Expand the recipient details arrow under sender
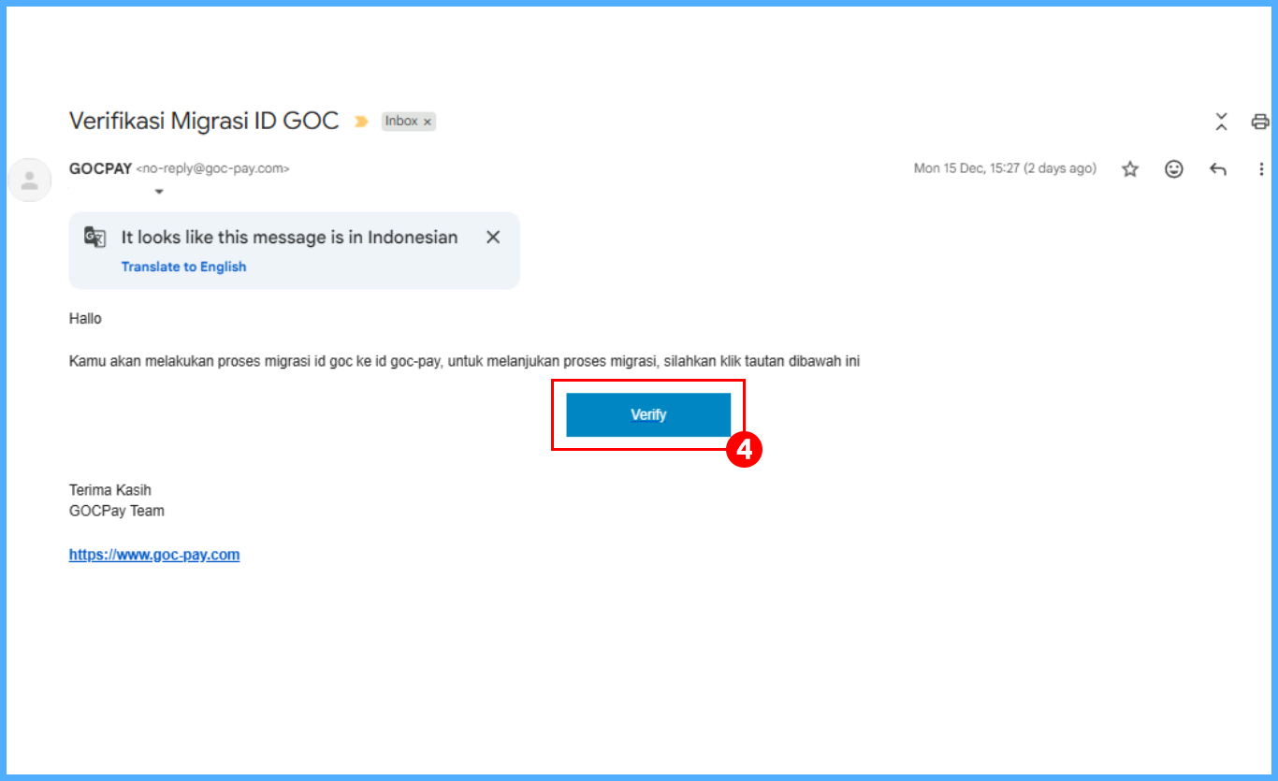Screen dimensions: 1278x781 pyautogui.click(x=159, y=192)
